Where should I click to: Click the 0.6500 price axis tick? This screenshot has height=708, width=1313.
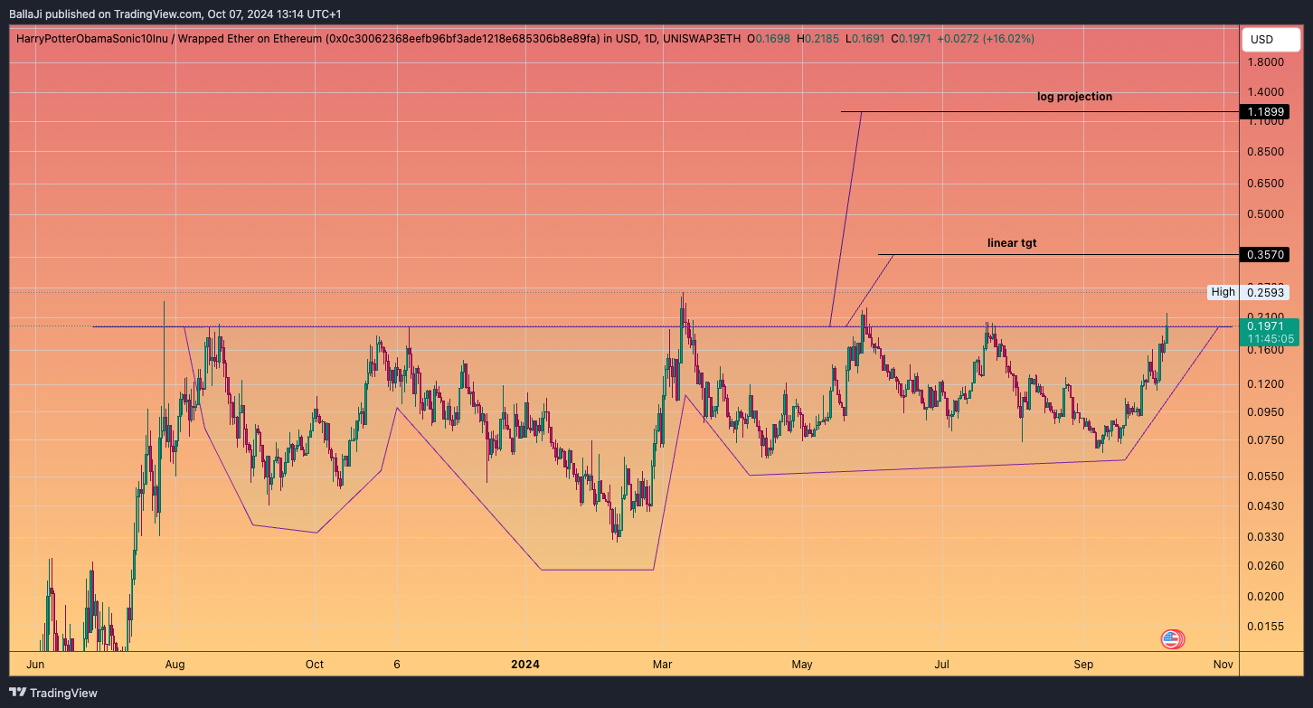[1266, 184]
